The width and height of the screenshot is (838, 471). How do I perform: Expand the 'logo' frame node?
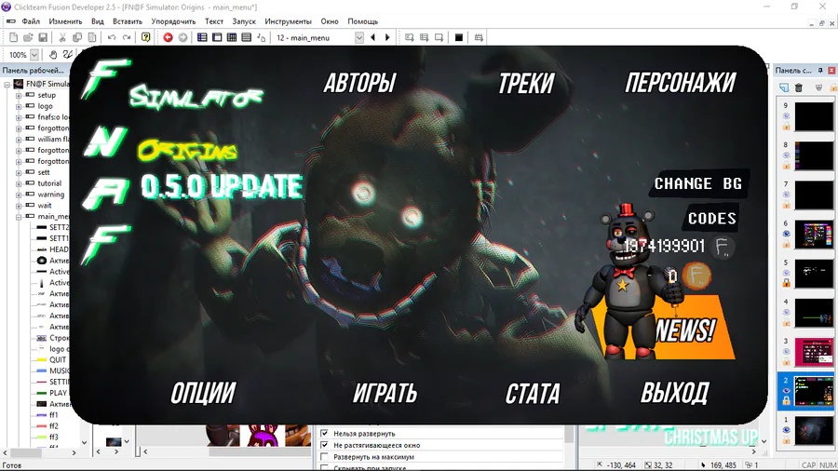click(19, 106)
